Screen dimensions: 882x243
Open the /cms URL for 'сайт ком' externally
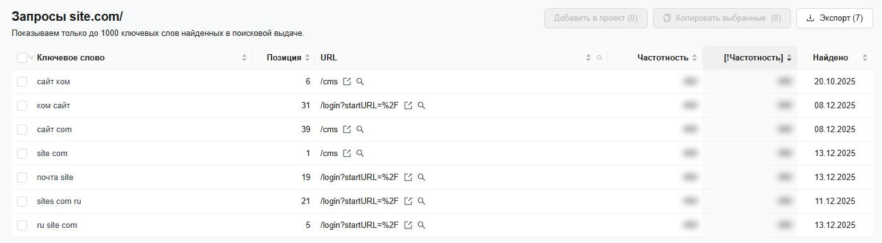[x=347, y=82]
